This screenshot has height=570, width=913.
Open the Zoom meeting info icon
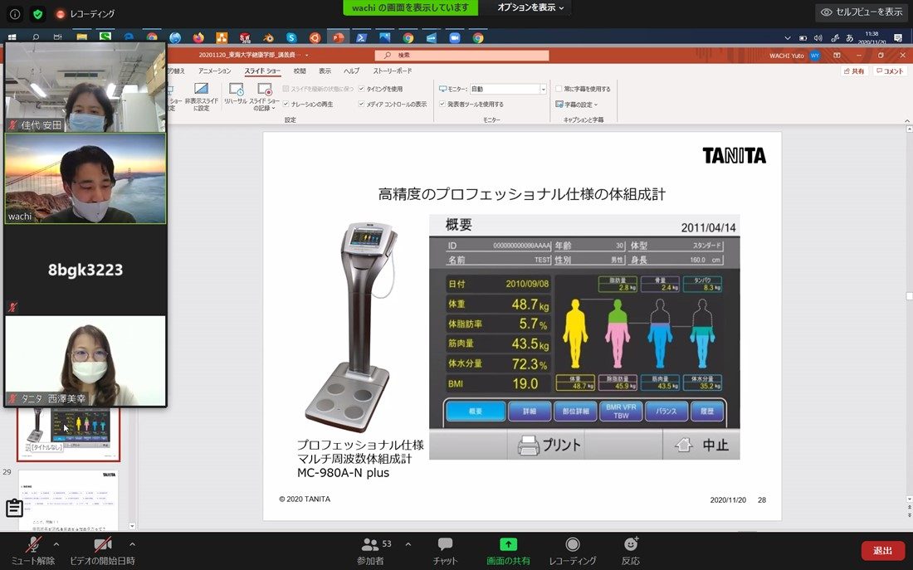click(15, 13)
